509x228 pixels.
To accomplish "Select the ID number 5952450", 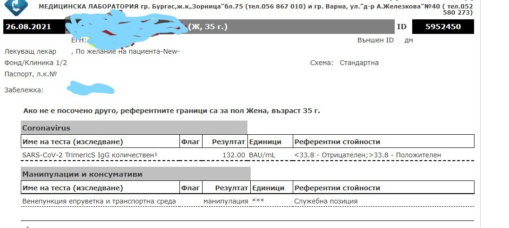I will point(443,27).
